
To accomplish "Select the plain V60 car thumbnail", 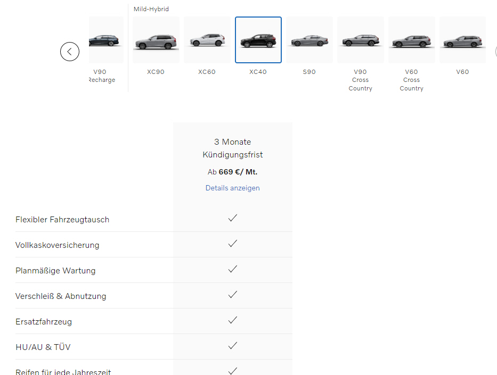I will point(462,40).
